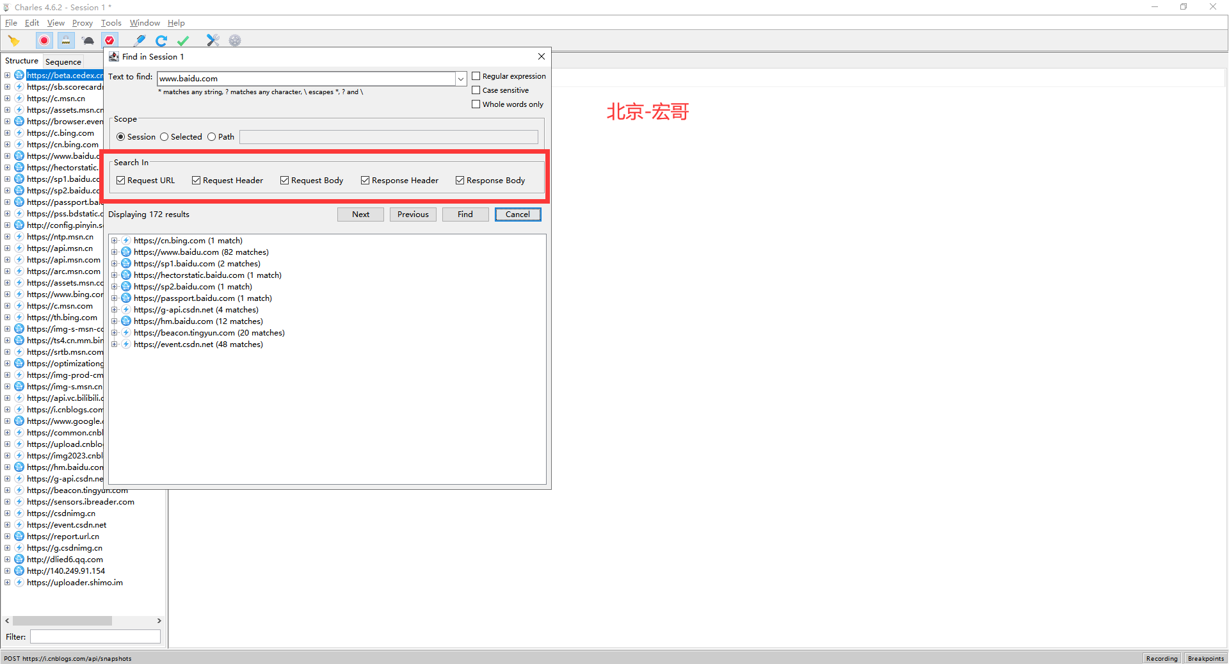The width and height of the screenshot is (1229, 664).
Task: Click horizontal scrollbar thumb in Structure panel
Action: tap(62, 621)
